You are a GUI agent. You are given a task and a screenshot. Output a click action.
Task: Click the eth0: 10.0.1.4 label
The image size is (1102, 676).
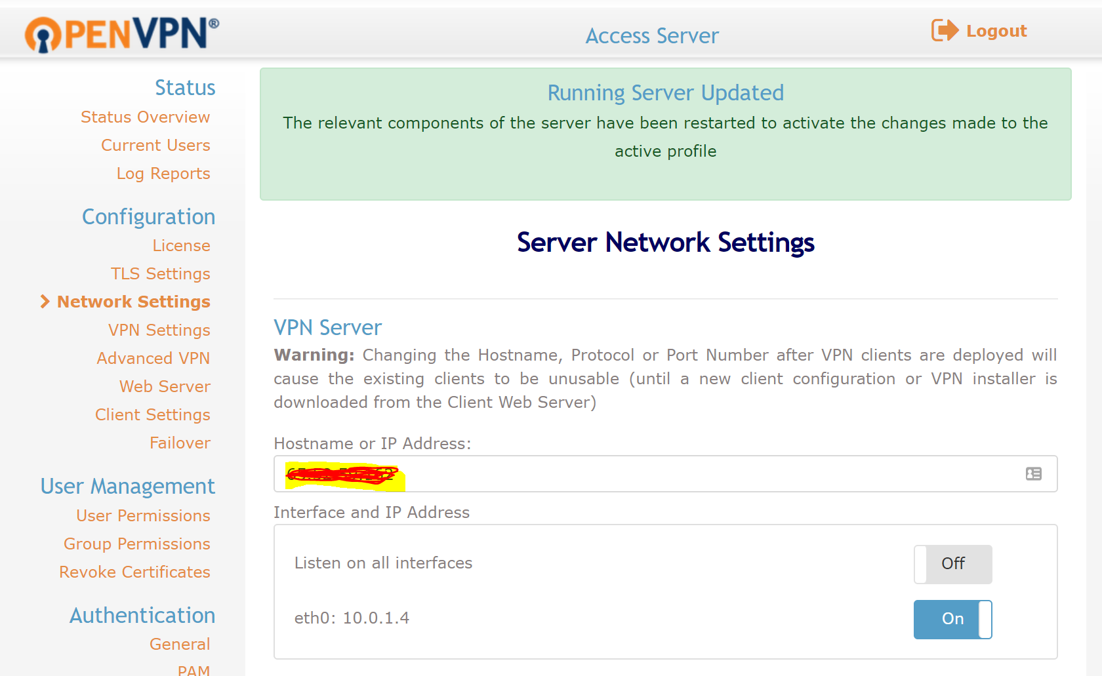point(352,618)
